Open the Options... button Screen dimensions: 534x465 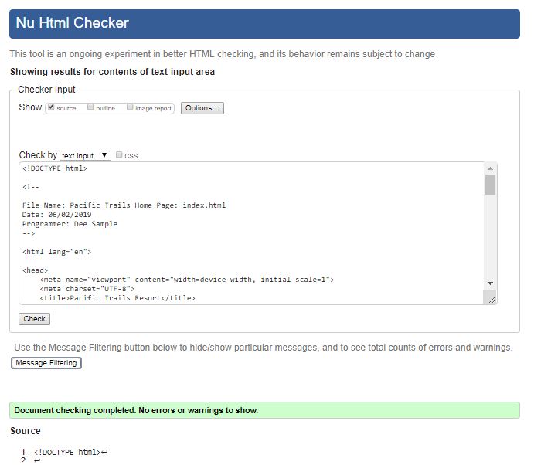click(202, 108)
